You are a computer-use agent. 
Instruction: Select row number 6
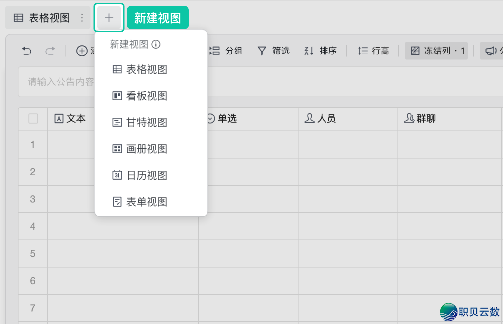pos(33,281)
